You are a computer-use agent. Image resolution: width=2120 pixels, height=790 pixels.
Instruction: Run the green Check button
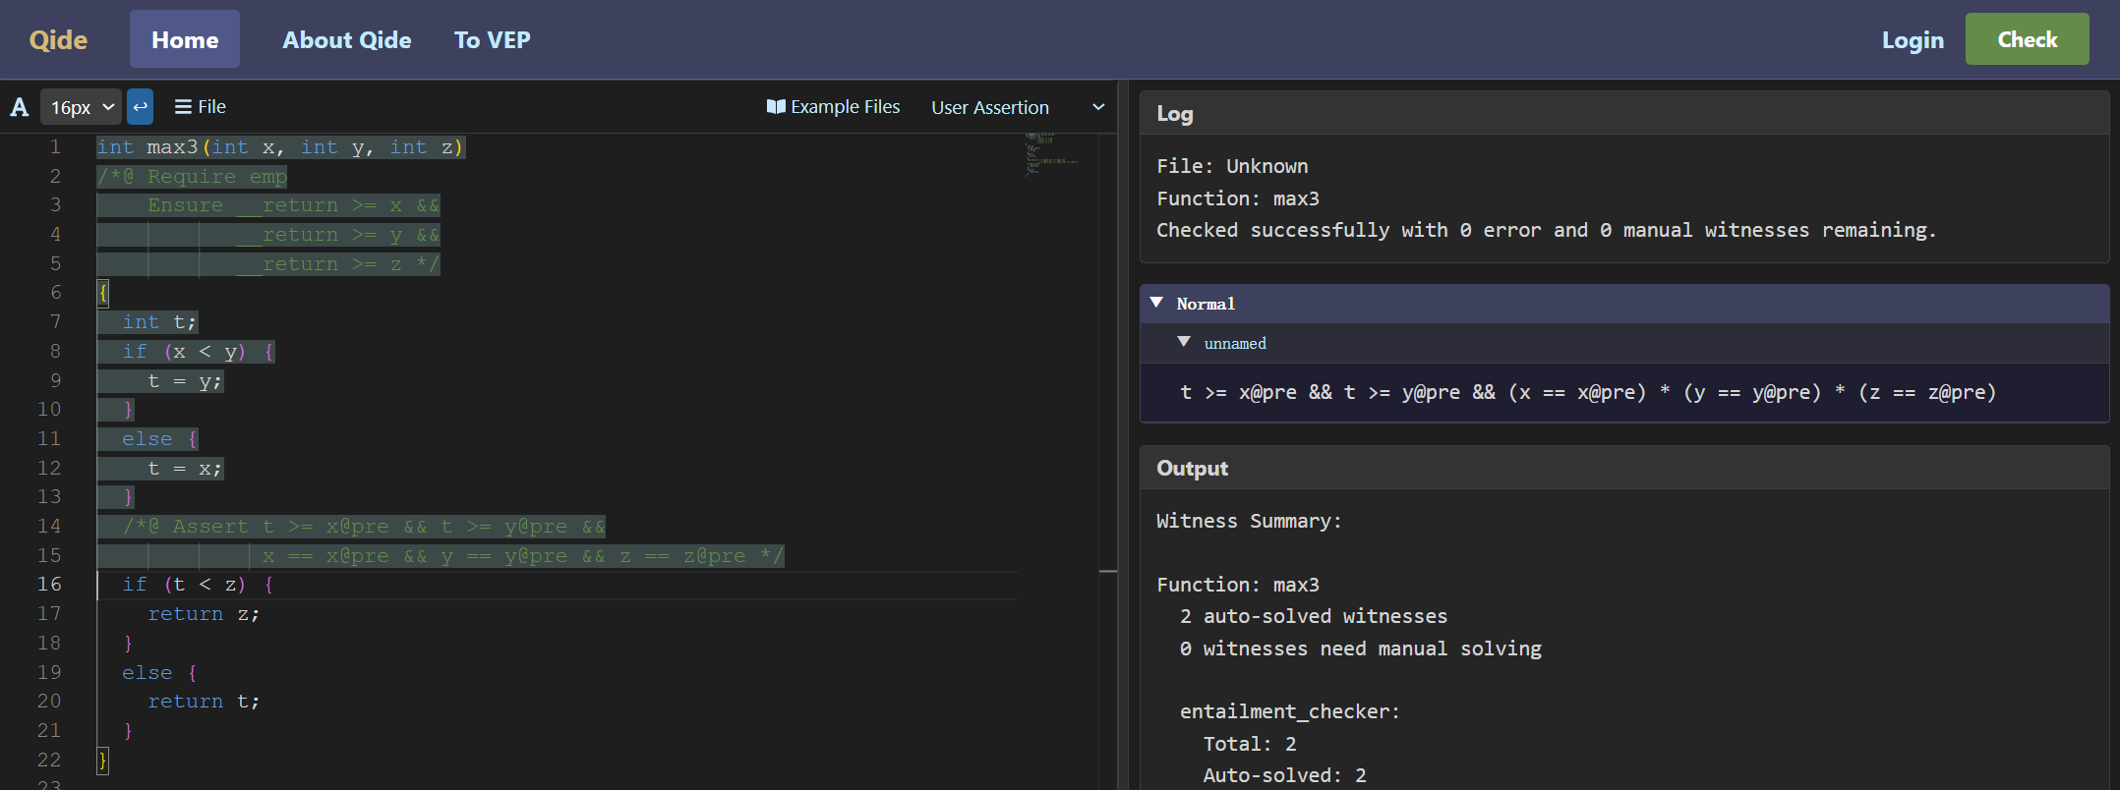[x=2027, y=39]
